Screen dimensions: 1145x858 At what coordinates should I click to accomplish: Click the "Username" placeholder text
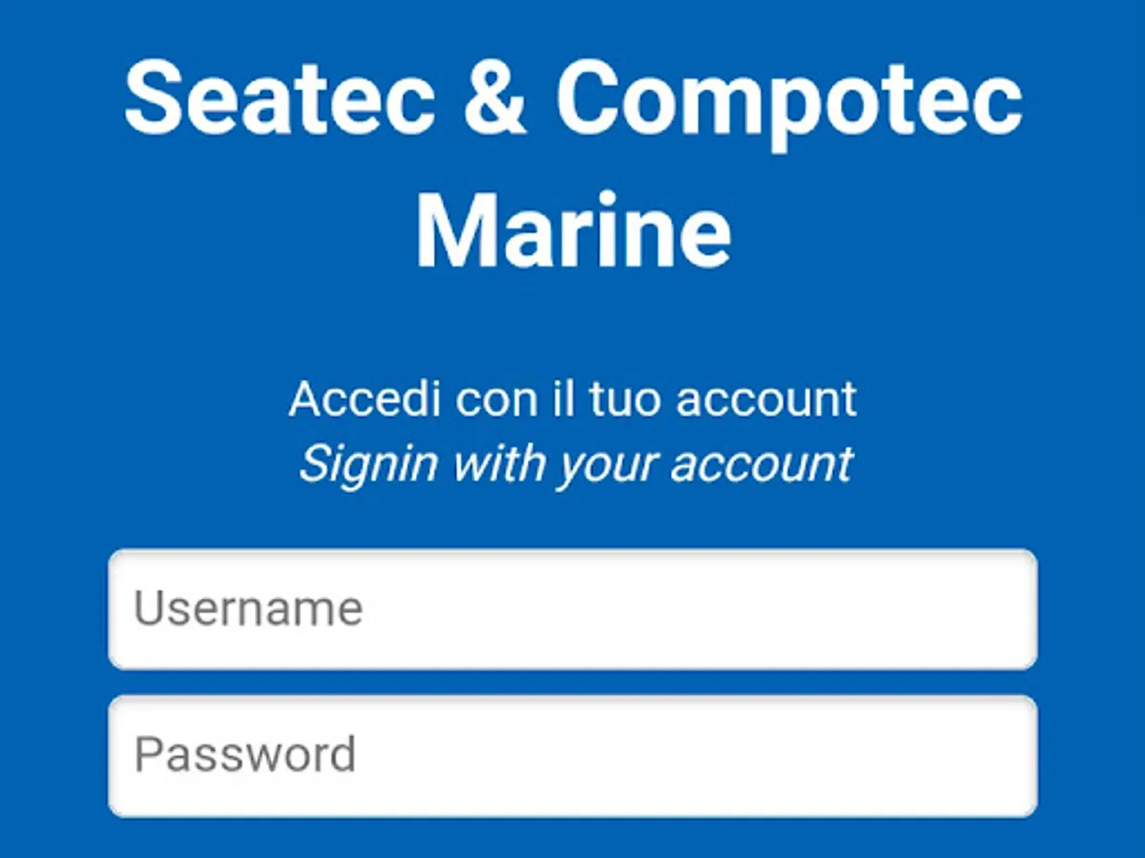coord(248,609)
